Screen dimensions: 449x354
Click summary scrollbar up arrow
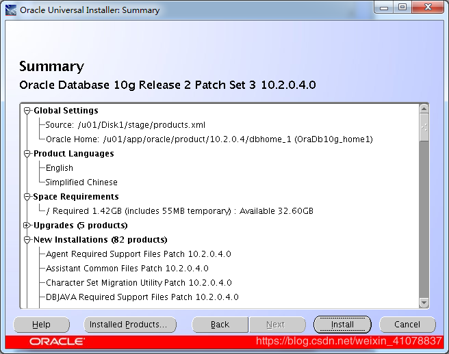pos(424,109)
